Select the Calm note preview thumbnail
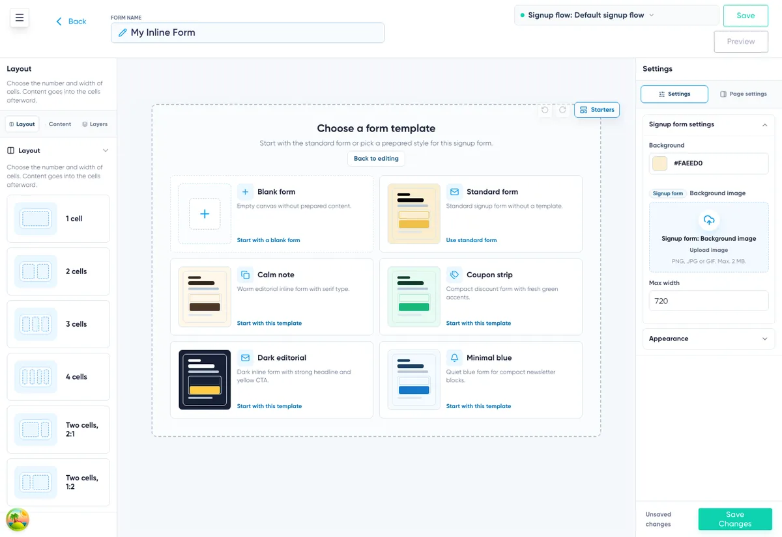Viewport: 782px width, 537px height. pos(205,297)
